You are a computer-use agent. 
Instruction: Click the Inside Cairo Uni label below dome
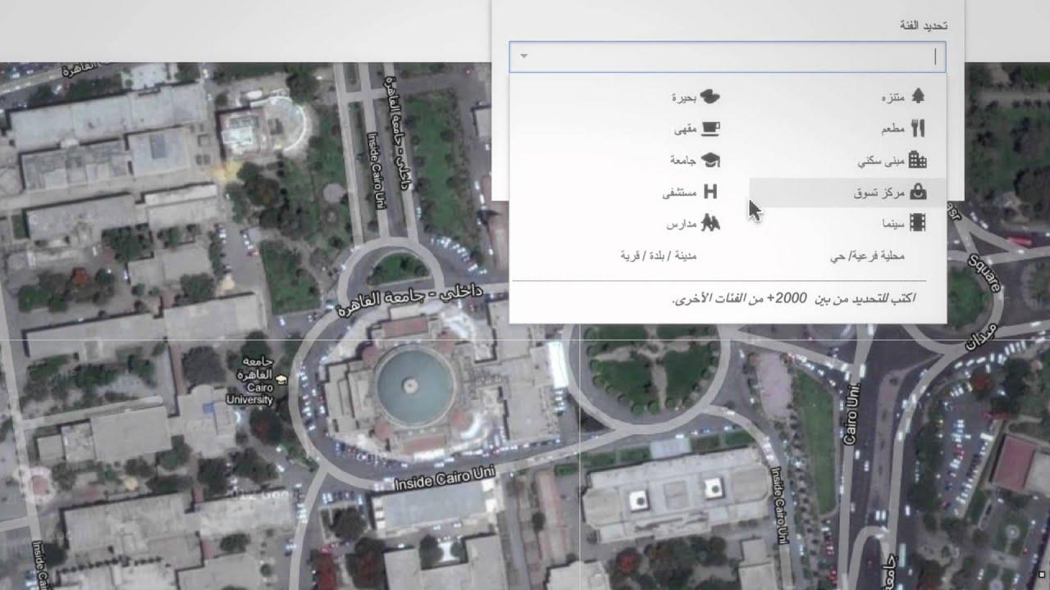444,480
